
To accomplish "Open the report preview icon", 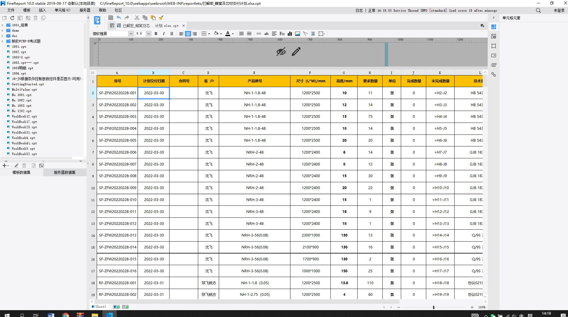I will click(x=97, y=20).
